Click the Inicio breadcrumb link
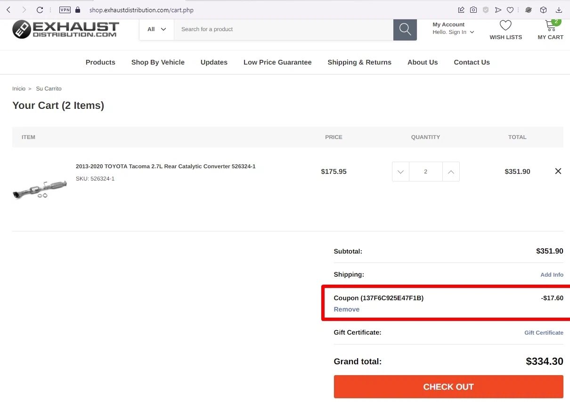 point(19,89)
